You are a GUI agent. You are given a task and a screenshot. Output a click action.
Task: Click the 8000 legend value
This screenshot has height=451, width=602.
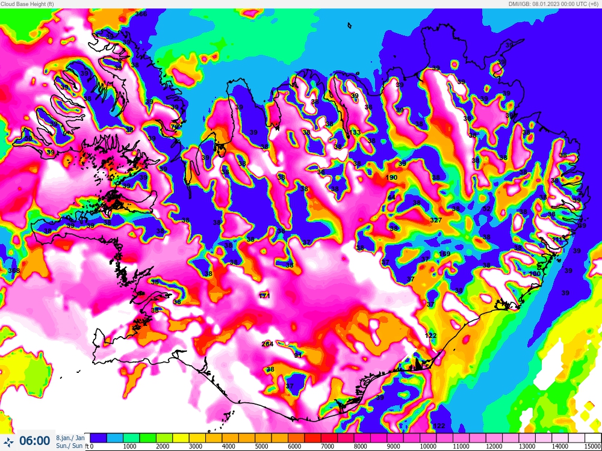[361, 446]
